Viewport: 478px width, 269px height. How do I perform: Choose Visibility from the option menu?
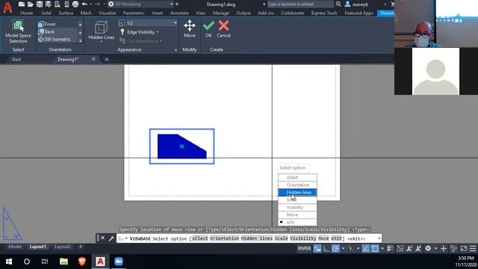pos(297,208)
